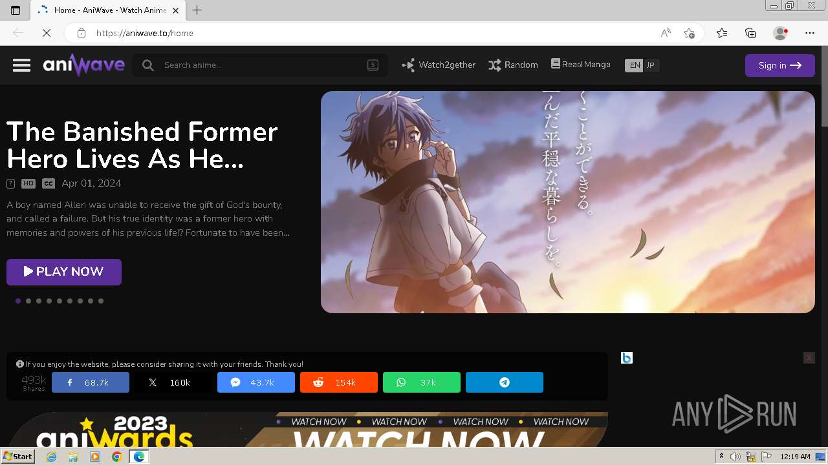Click the taskbar clock 12:19 AM
Screen dimensions: 828x465
pyautogui.click(x=795, y=457)
